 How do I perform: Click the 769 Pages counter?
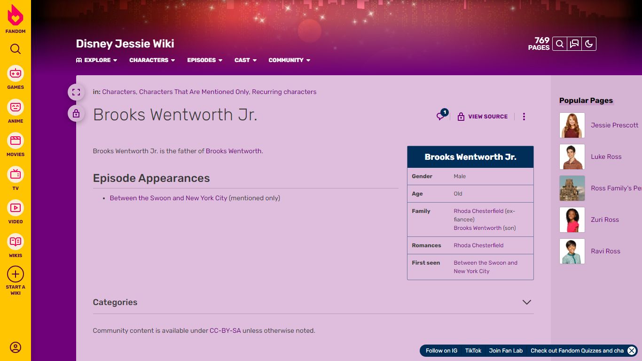pyautogui.click(x=539, y=44)
